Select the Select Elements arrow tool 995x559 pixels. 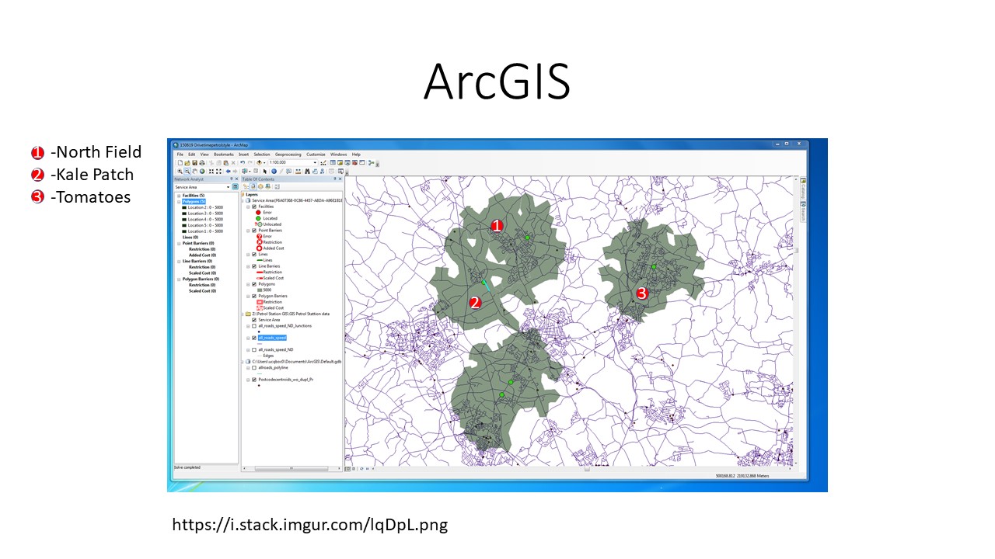[x=265, y=171]
